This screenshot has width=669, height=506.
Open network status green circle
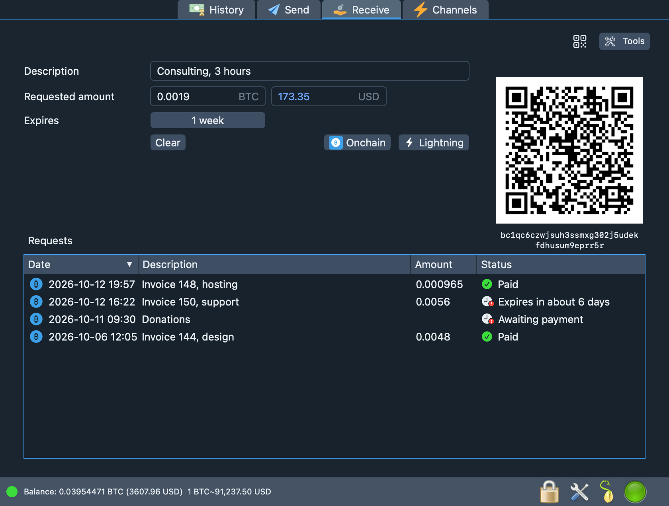(x=635, y=492)
